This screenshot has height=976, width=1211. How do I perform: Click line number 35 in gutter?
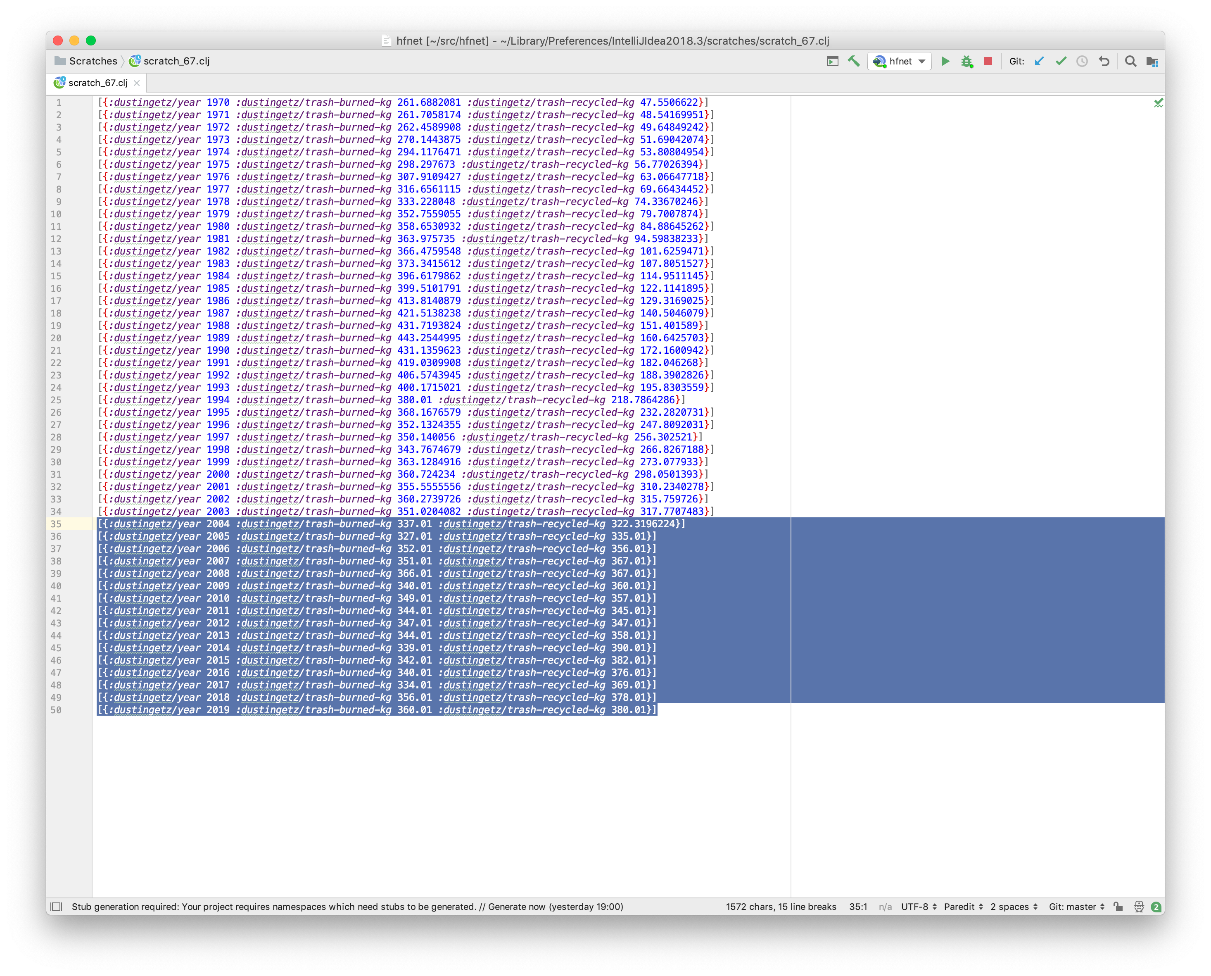click(x=56, y=524)
